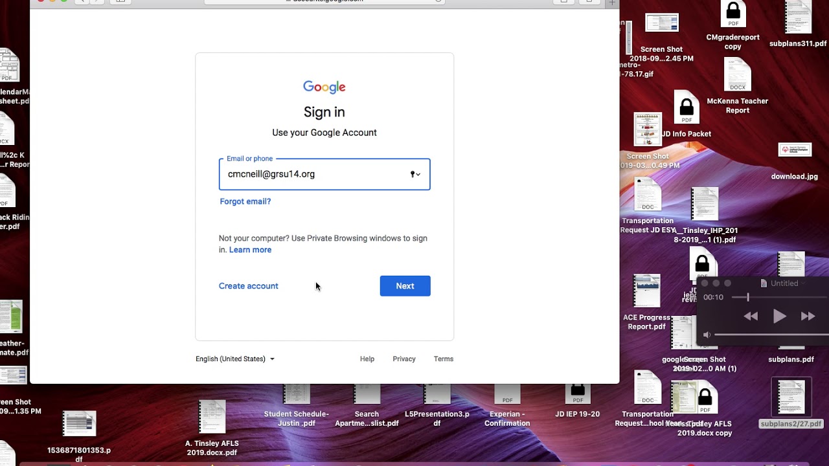
Task: Select the JD Info Packet PDF icon
Action: (x=687, y=107)
